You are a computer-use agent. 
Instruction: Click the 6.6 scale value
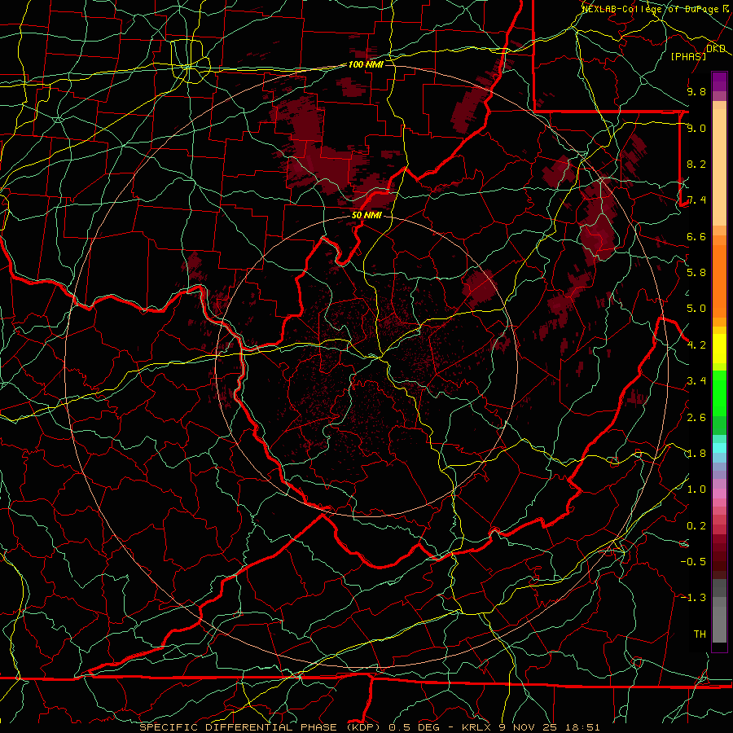[x=696, y=236]
